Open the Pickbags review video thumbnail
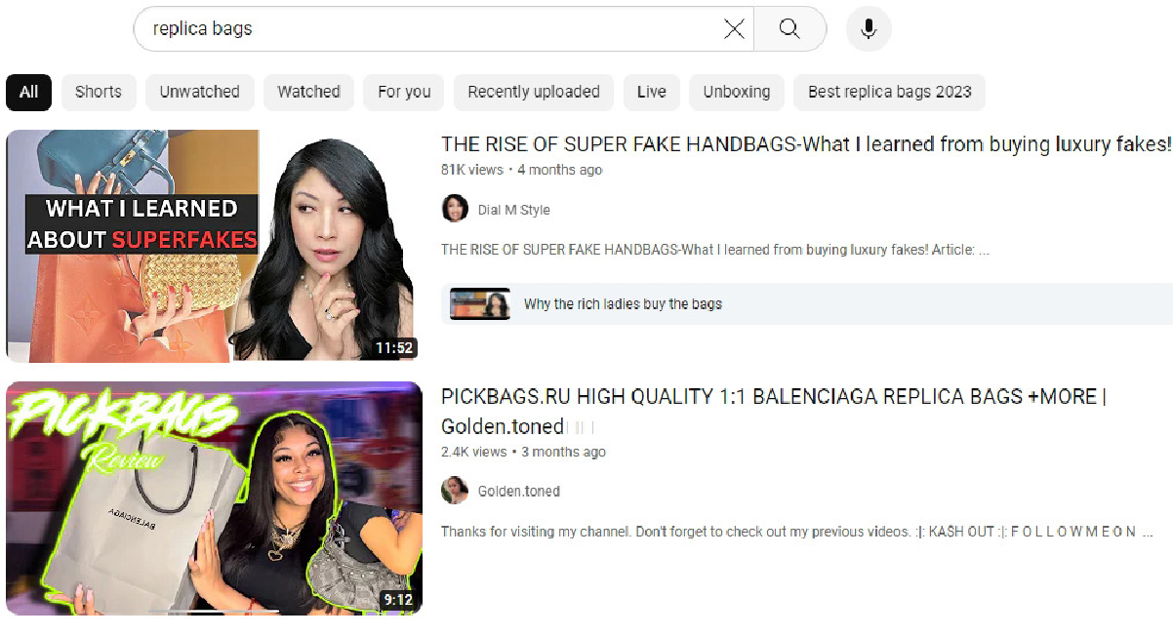The width and height of the screenshot is (1173, 636). pos(214,498)
